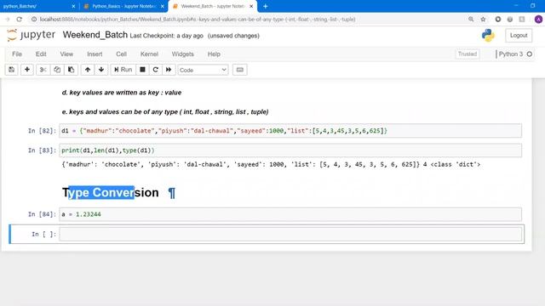This screenshot has height=306, width=545.
Task: Open the browser profile avatar
Action: pos(538,20)
